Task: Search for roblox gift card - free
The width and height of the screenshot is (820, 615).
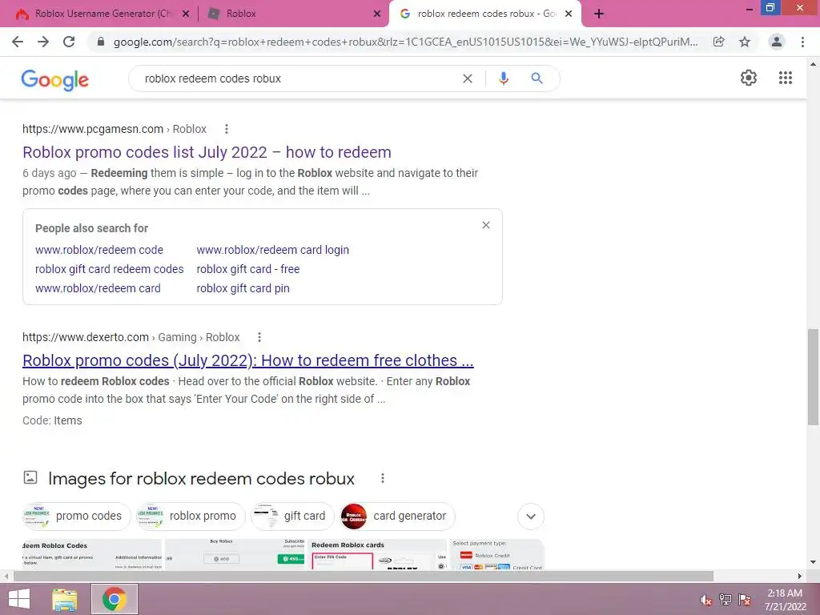Action: tap(248, 269)
